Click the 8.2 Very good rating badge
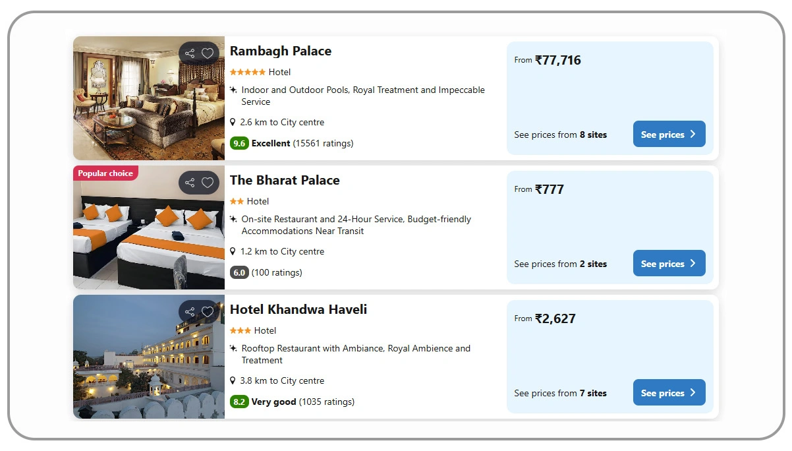The width and height of the screenshot is (792, 451). click(239, 402)
